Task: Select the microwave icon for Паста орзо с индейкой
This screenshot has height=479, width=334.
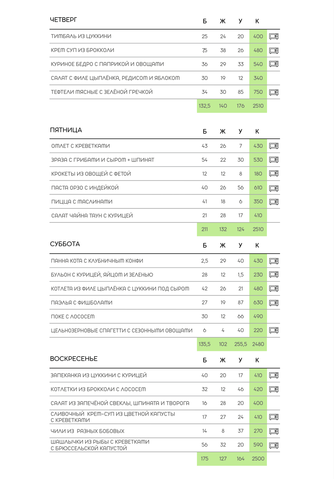Action: click(x=274, y=188)
